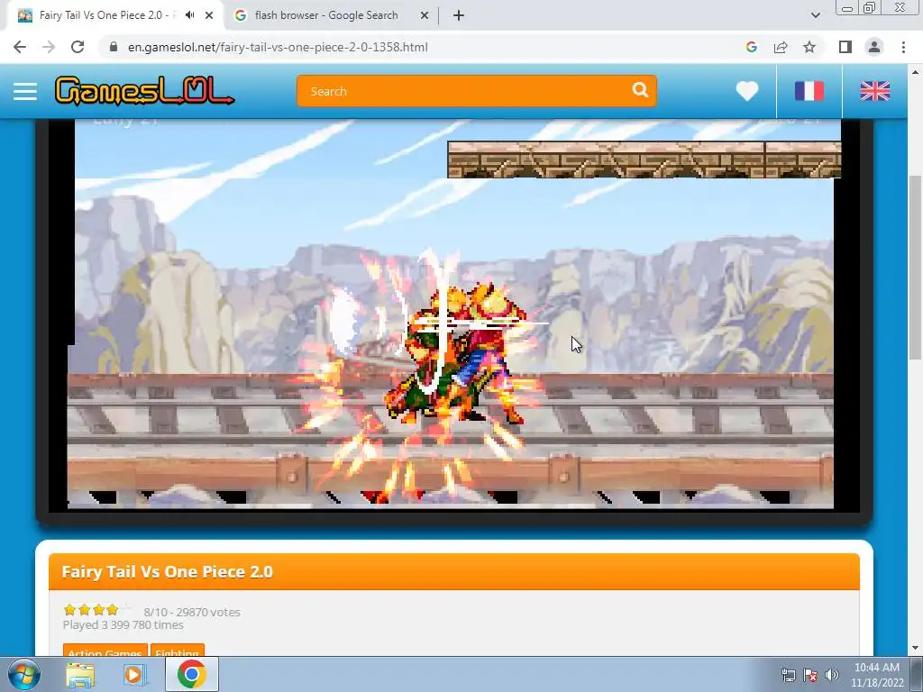This screenshot has width=923, height=692.
Task: Open the system volume speaker icon
Action: point(831,675)
